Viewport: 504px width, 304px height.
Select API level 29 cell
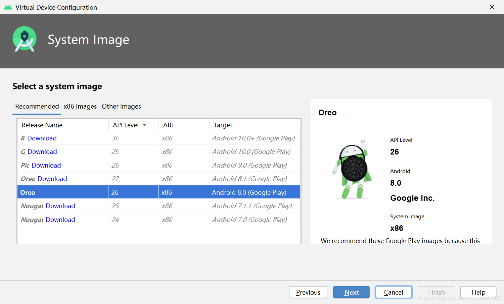pos(133,151)
